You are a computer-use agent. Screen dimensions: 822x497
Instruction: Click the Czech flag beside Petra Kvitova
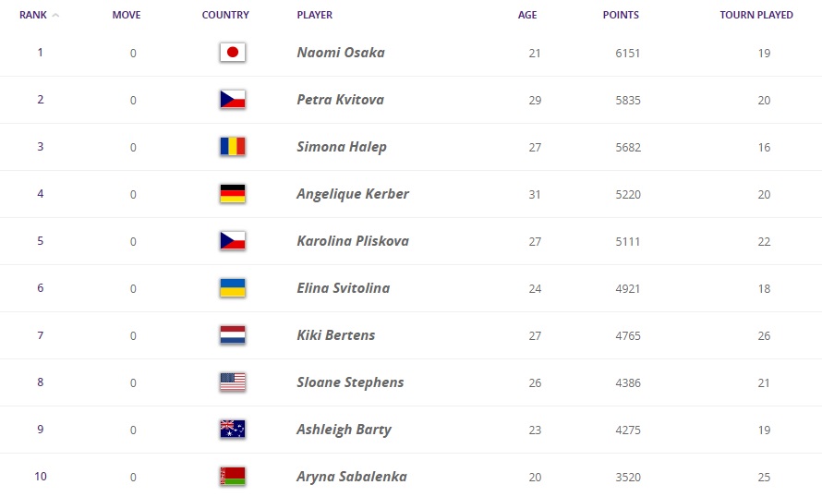tap(233, 99)
